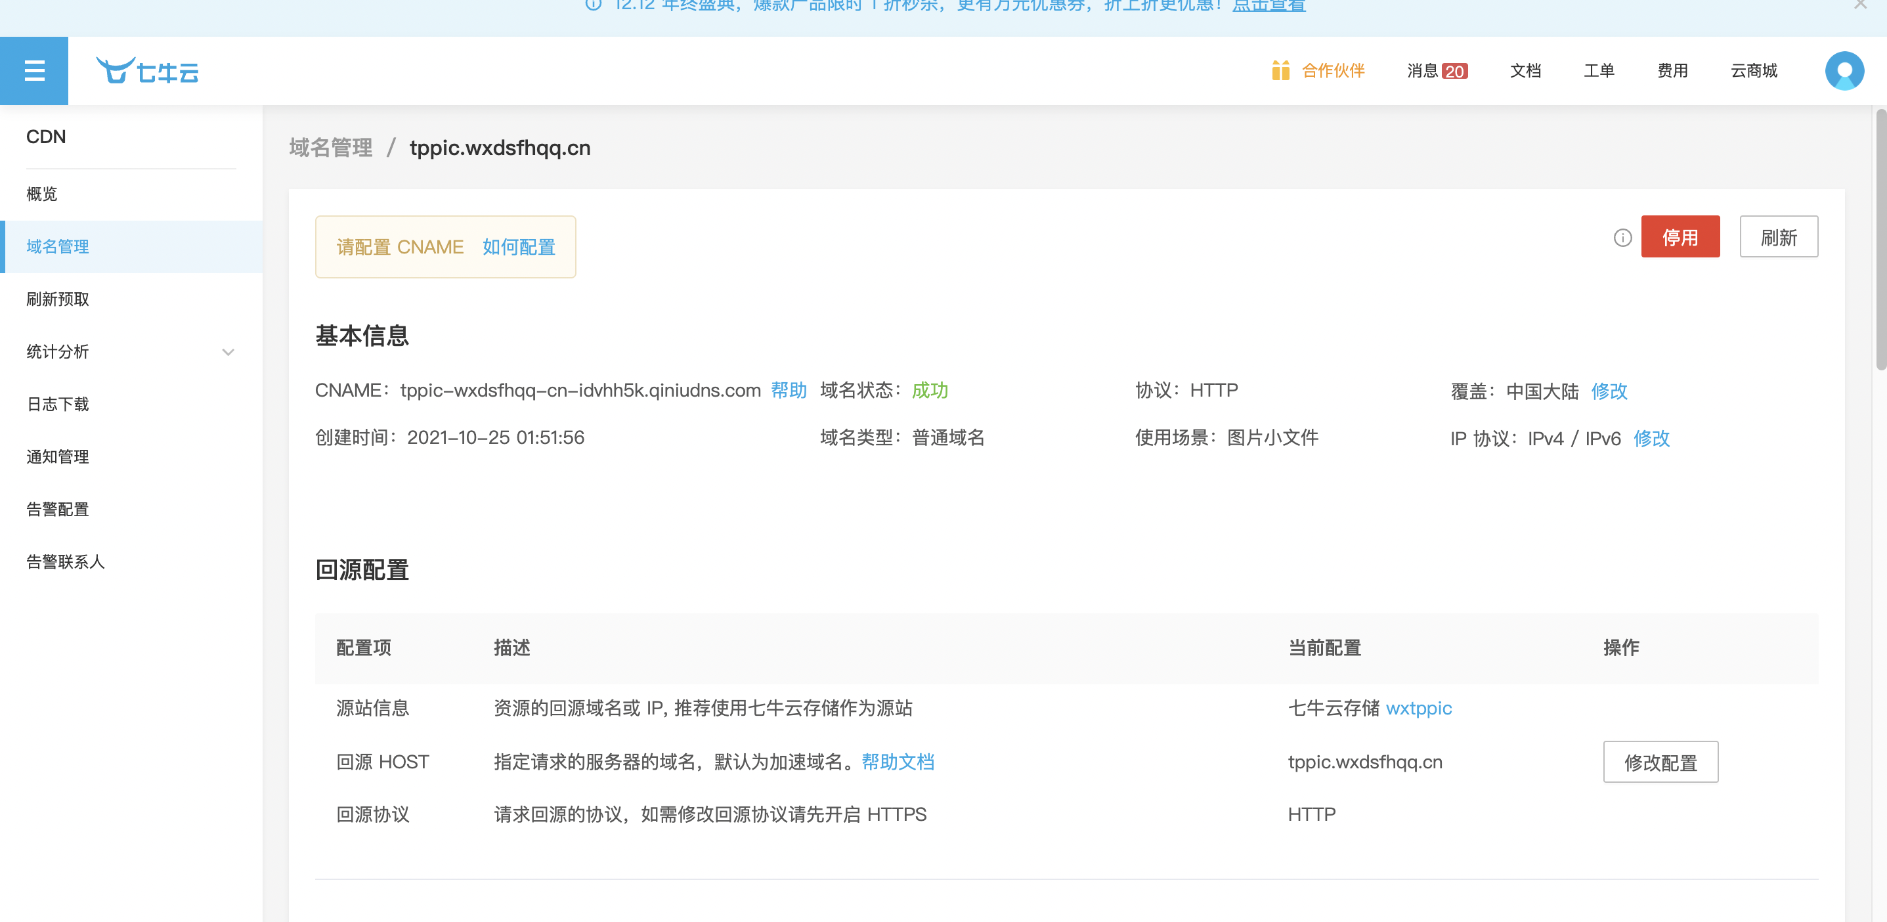
Task: Click the 帮助 link next to CNAME
Action: coord(788,390)
